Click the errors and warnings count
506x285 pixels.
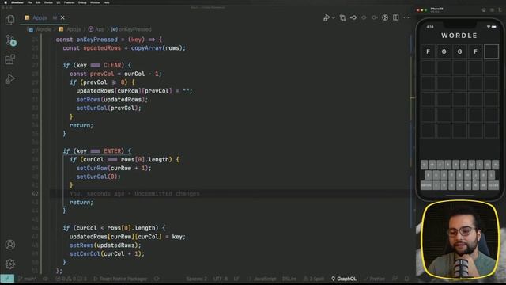coord(70,279)
